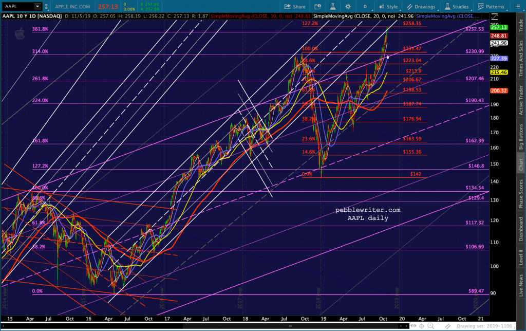
Task: Open the Style menu
Action: (388, 6)
